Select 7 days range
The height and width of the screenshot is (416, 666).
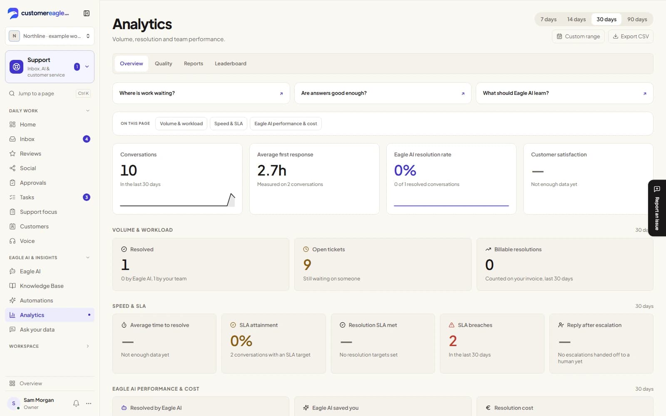pos(548,19)
